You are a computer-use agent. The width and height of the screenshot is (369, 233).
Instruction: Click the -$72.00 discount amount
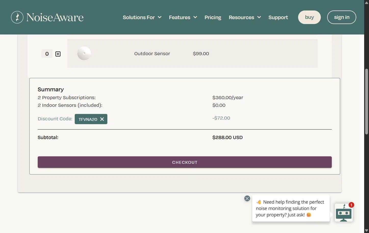[x=221, y=118]
